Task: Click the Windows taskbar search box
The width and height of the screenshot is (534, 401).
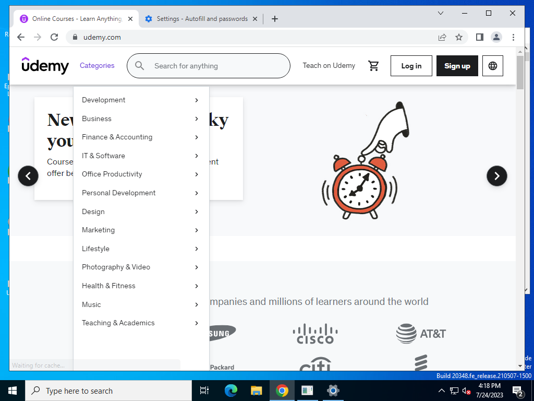Action: point(108,391)
